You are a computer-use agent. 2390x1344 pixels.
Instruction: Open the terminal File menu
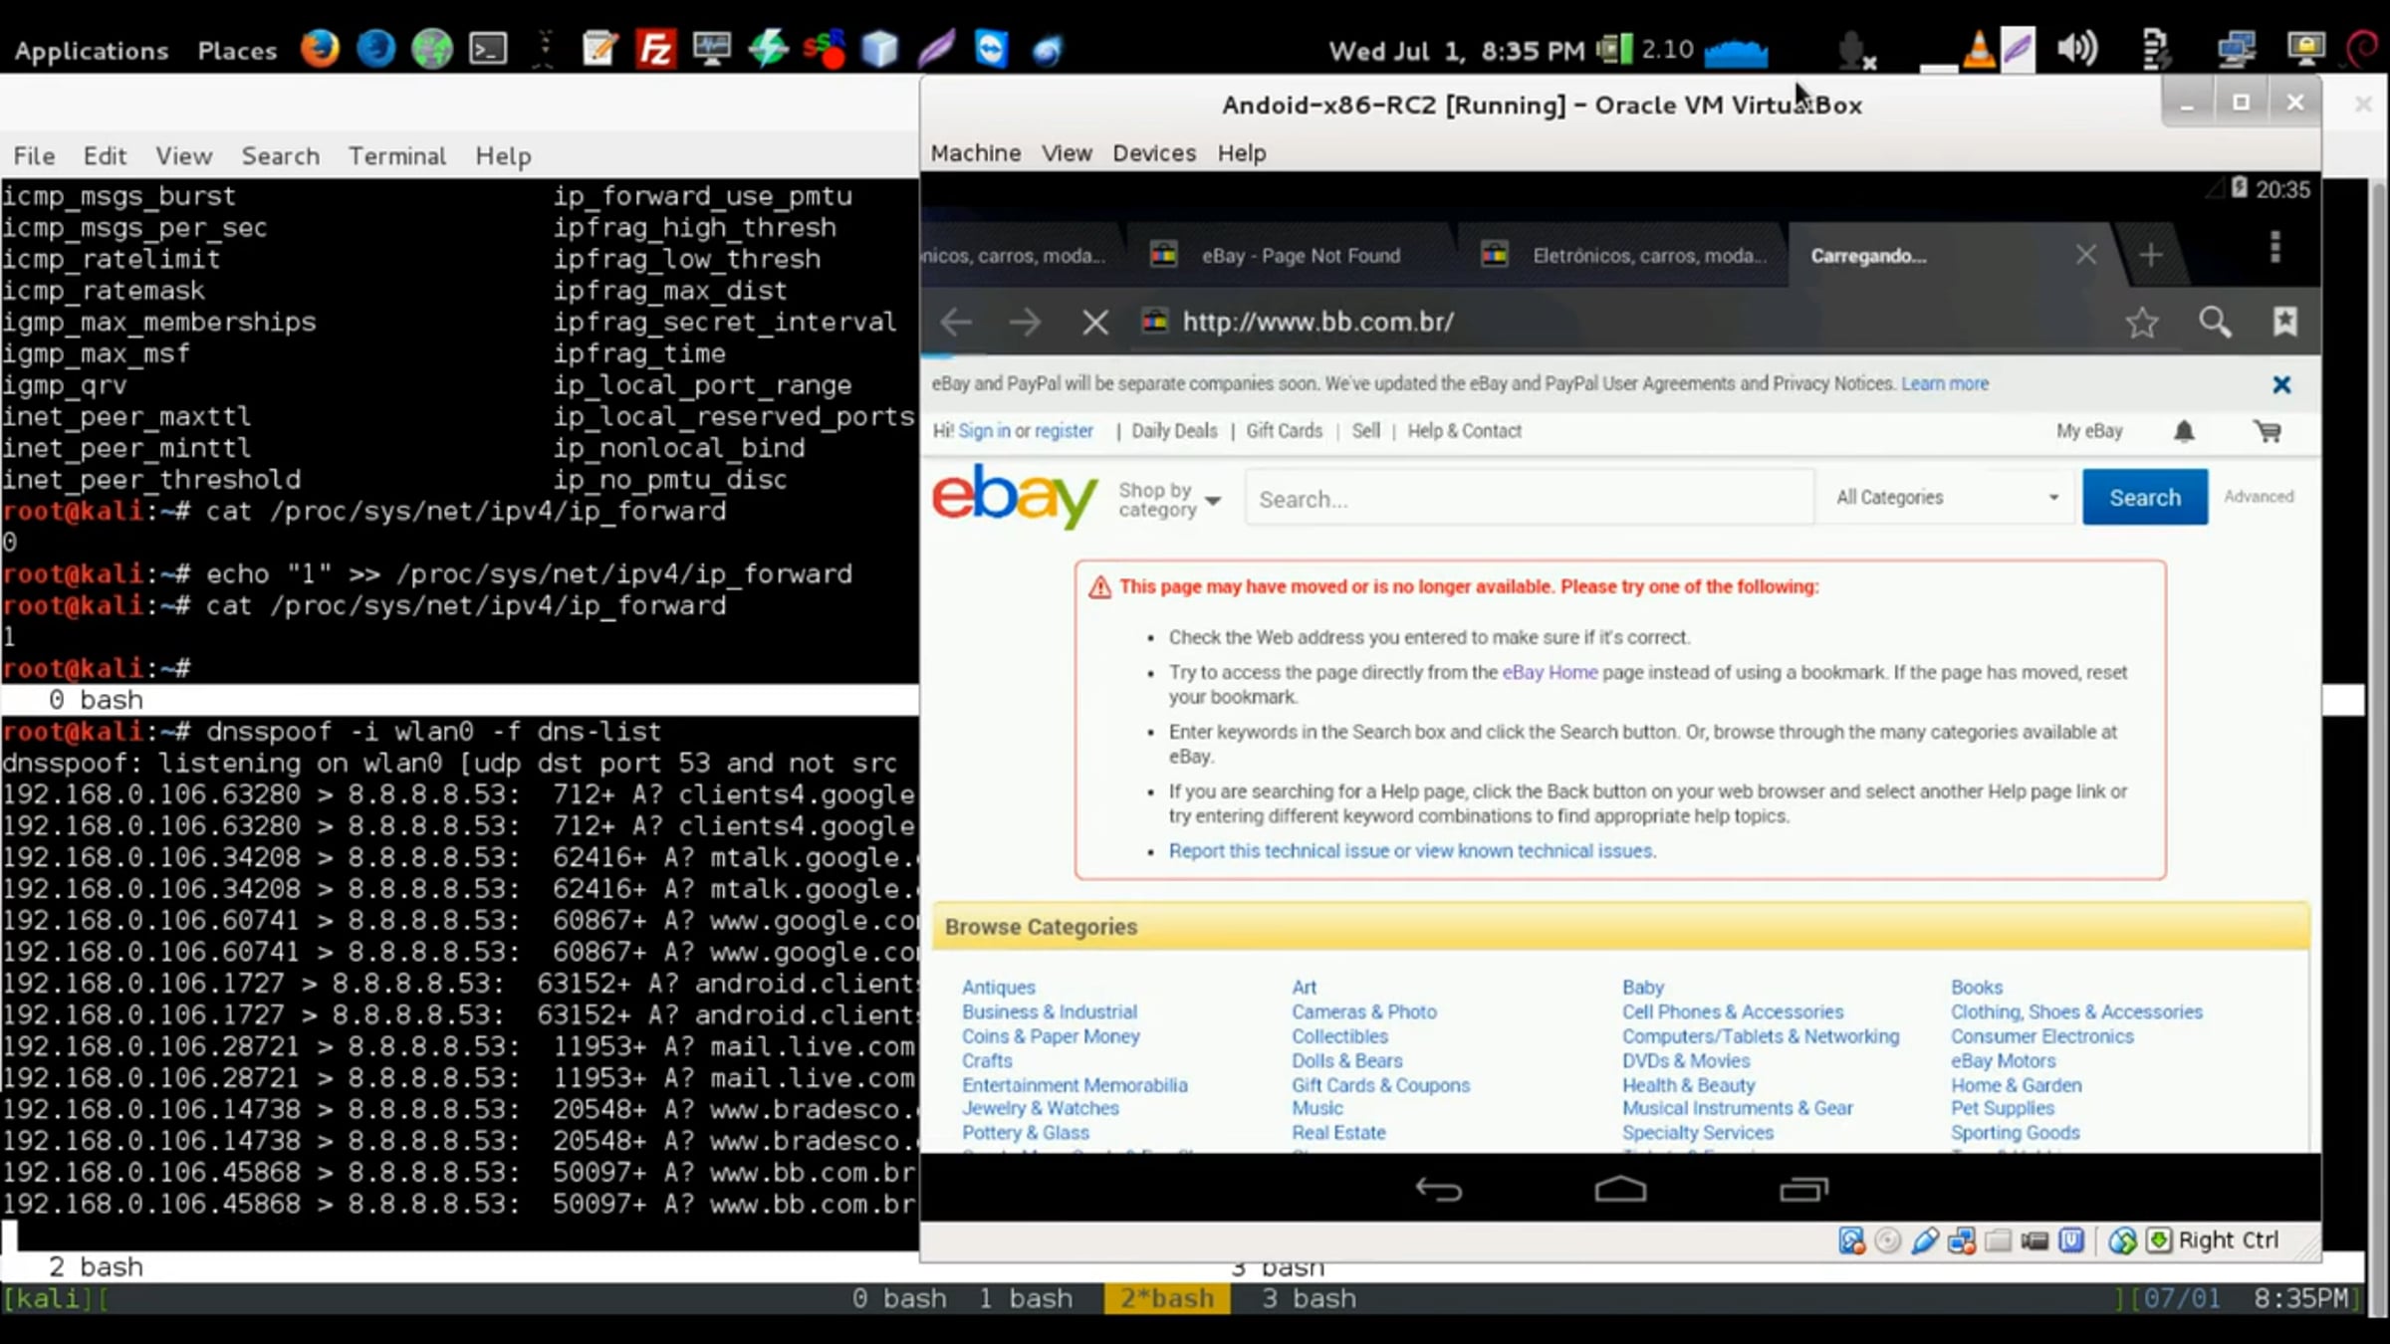(34, 155)
